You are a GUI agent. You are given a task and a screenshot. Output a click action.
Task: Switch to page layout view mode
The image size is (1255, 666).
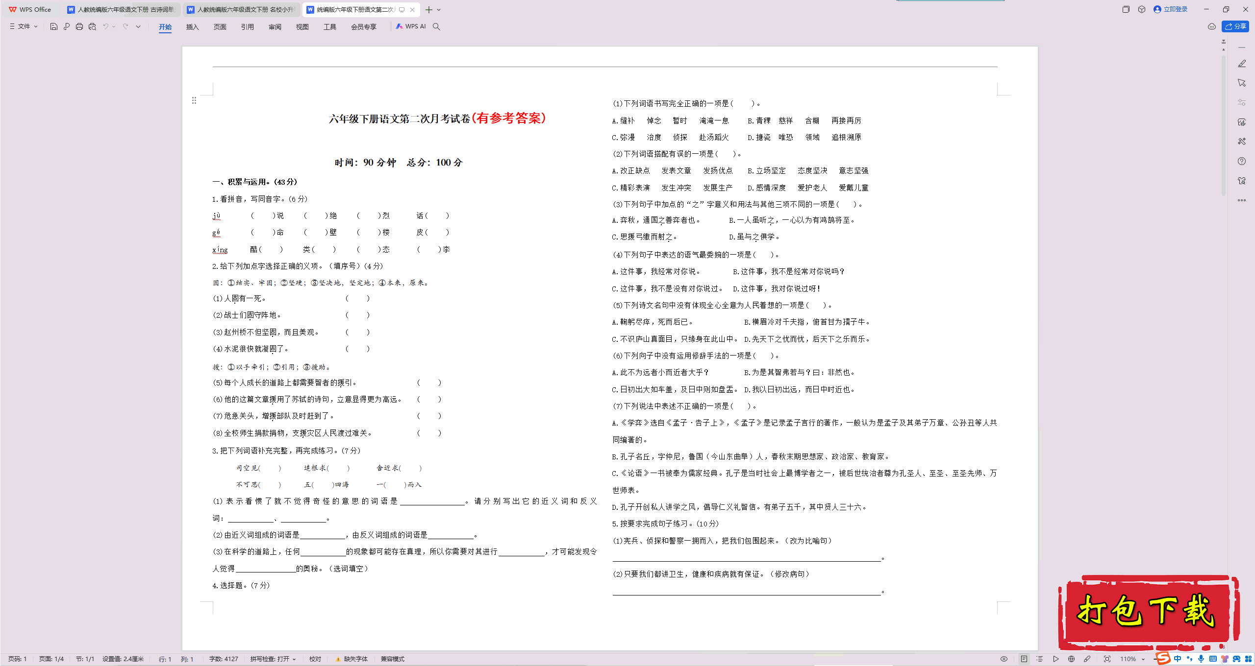[x=1024, y=659]
